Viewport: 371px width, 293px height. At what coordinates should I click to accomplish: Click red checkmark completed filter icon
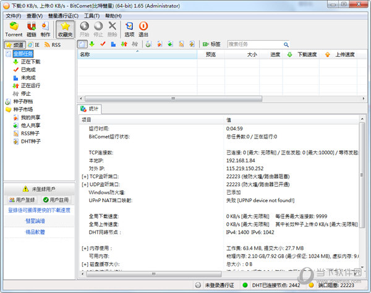pos(103,44)
